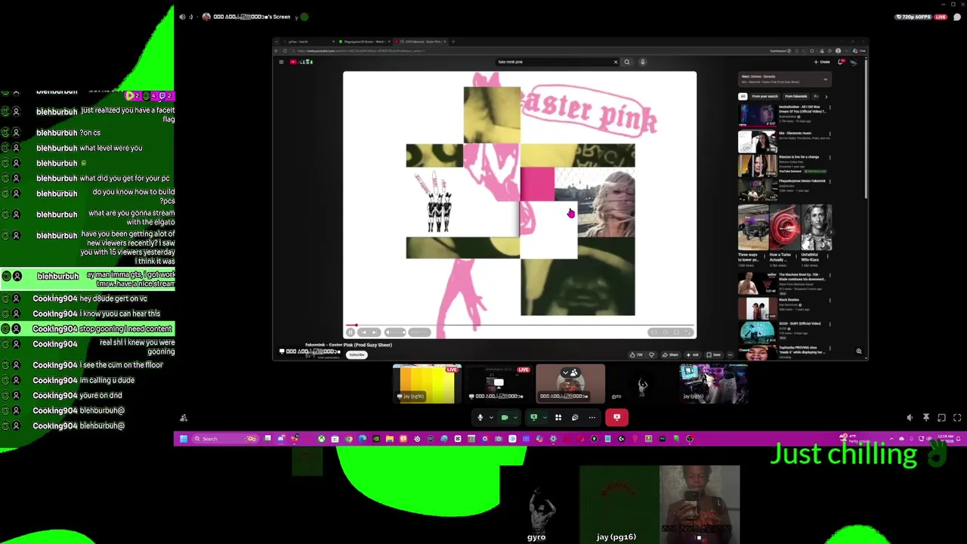Click the Ask button under the video
The height and width of the screenshot is (544, 967).
pyautogui.click(x=692, y=354)
